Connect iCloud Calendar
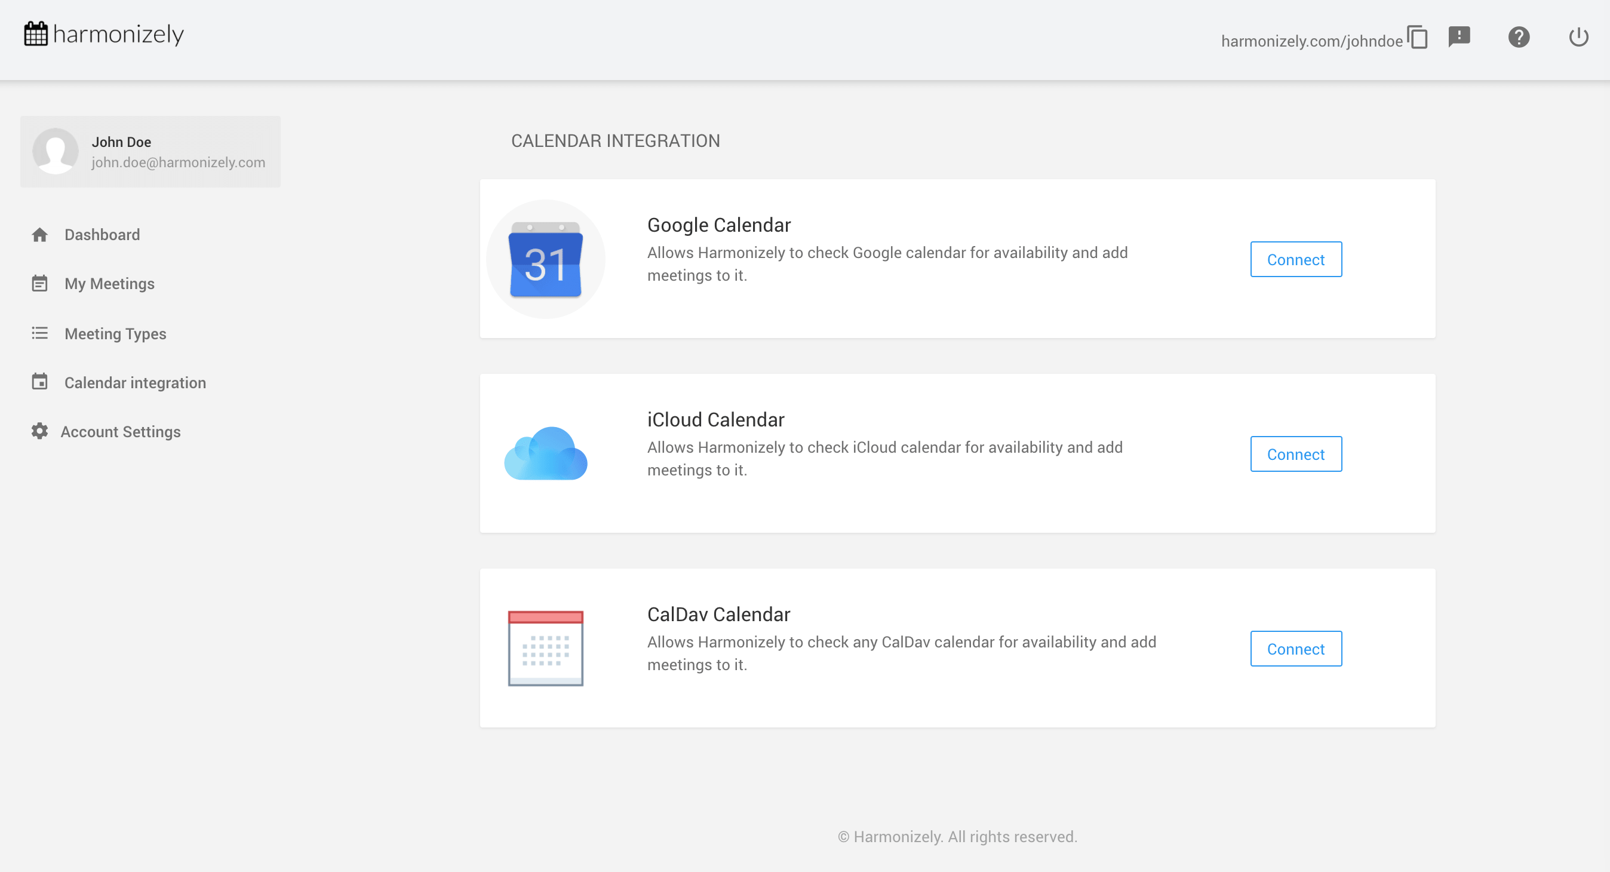Screen dimensions: 1610x872 1296,454
